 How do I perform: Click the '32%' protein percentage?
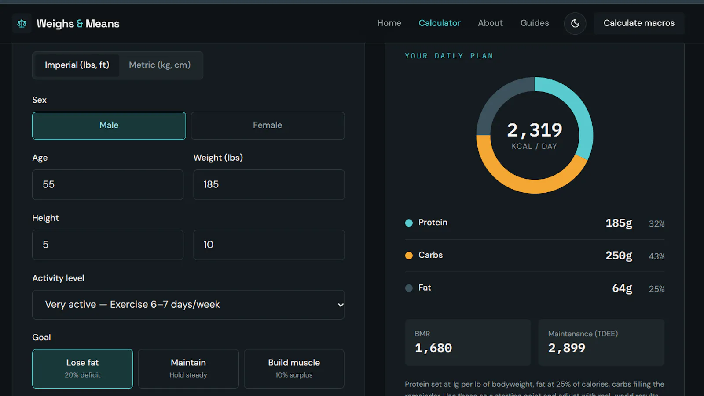tap(656, 224)
